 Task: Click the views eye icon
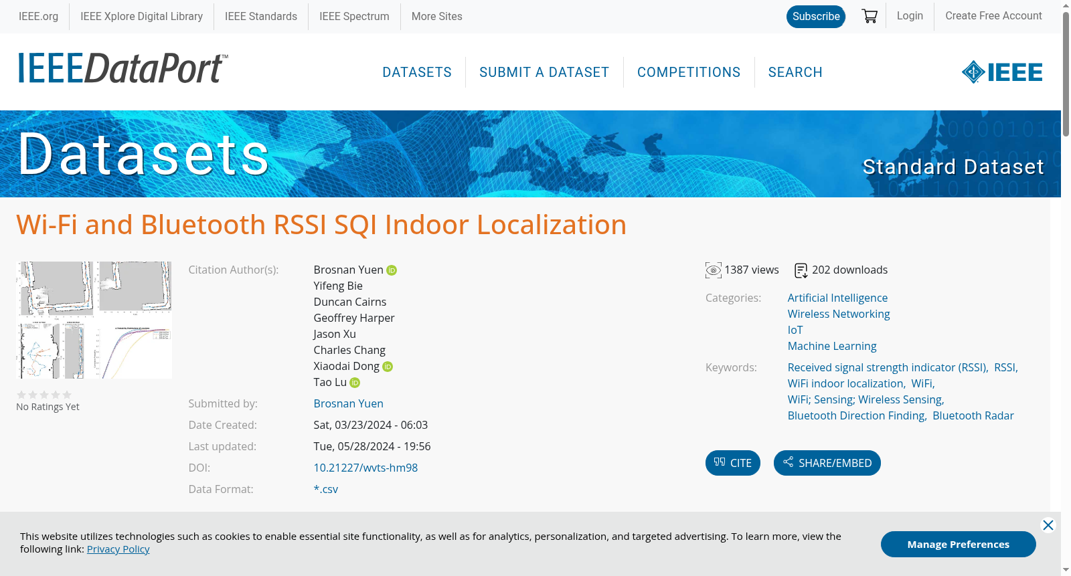point(714,270)
